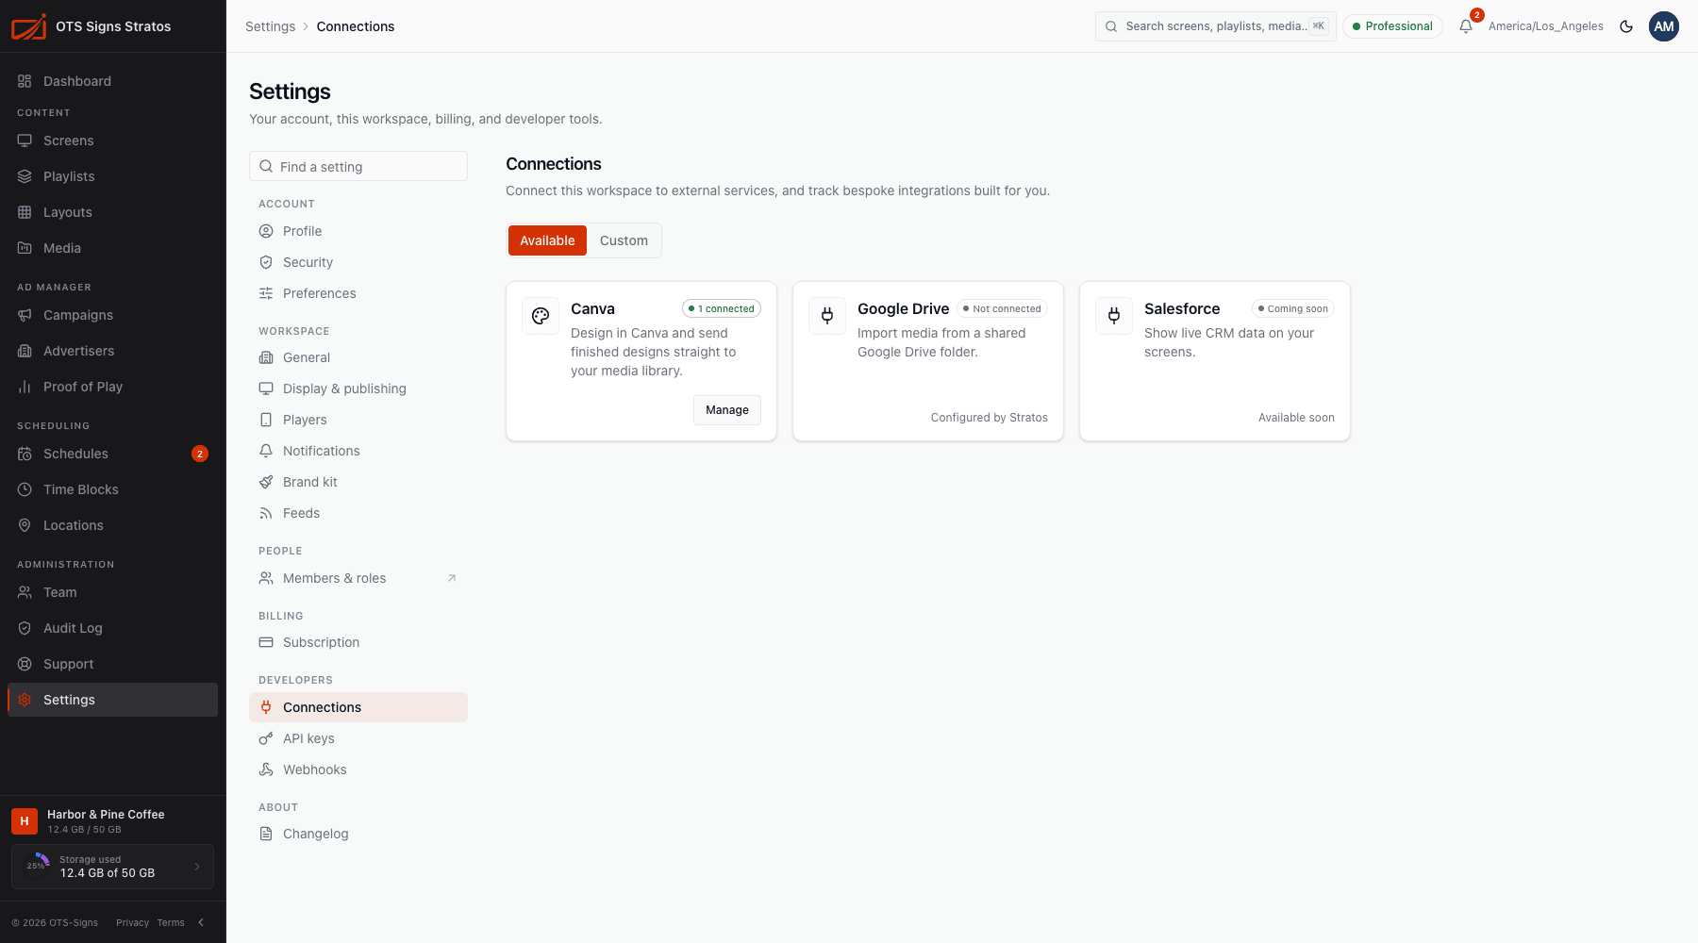Open Dashboard in sidebar
This screenshot has width=1698, height=943.
click(112, 81)
